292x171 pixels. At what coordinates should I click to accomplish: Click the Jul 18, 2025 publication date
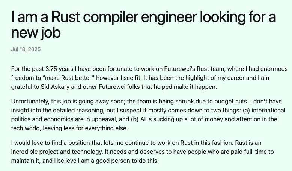point(26,49)
